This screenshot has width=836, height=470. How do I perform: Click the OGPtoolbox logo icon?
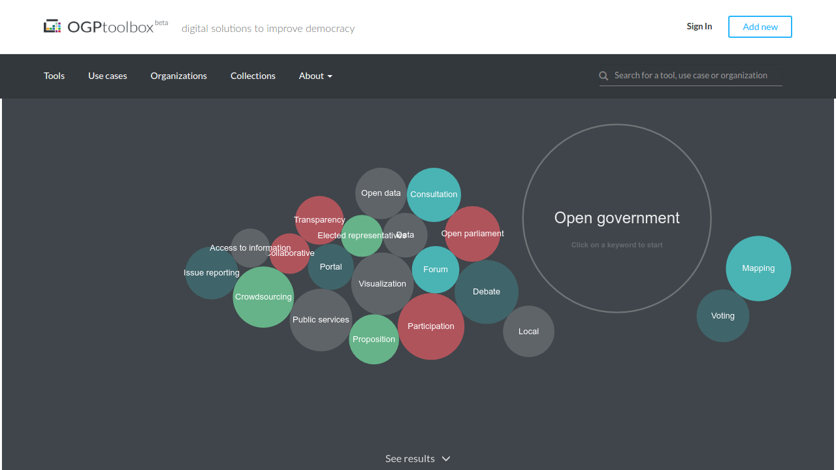point(52,27)
